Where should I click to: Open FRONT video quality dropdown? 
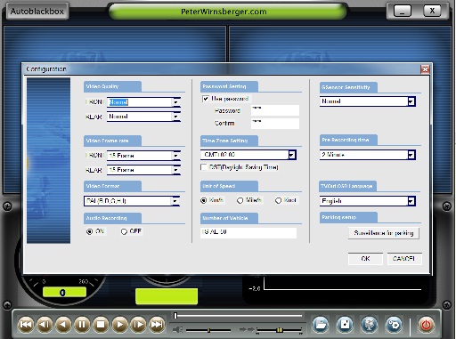coord(176,102)
